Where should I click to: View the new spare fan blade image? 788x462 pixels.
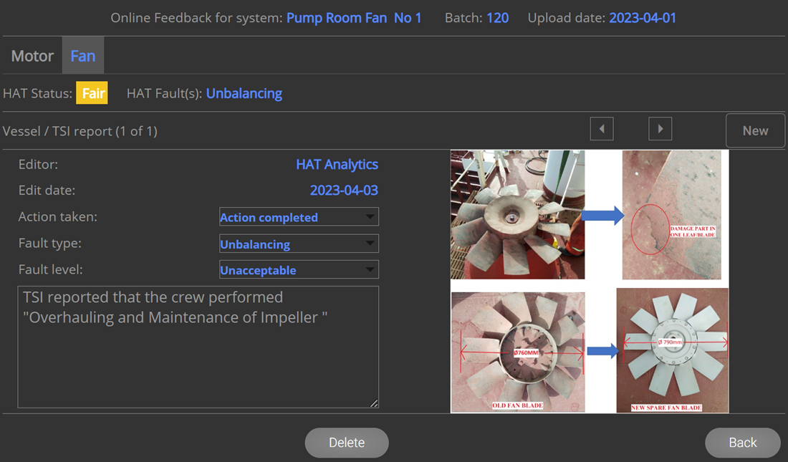click(672, 350)
